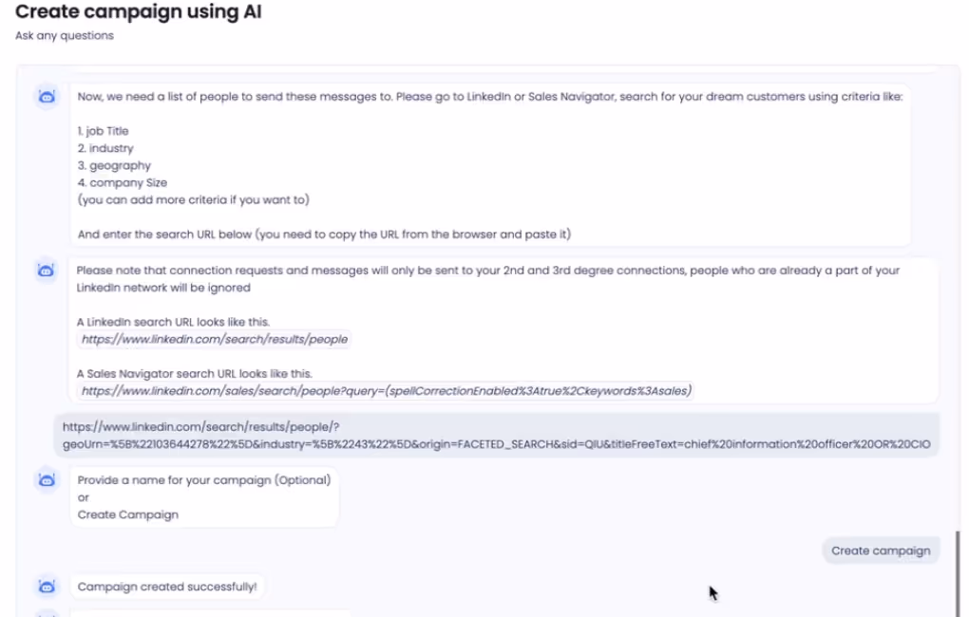Viewport: 969px width, 617px height.
Task: Open the 'Ask any questions' link
Action: (x=64, y=35)
